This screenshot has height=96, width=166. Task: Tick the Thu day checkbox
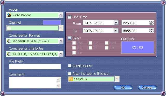point(74,48)
